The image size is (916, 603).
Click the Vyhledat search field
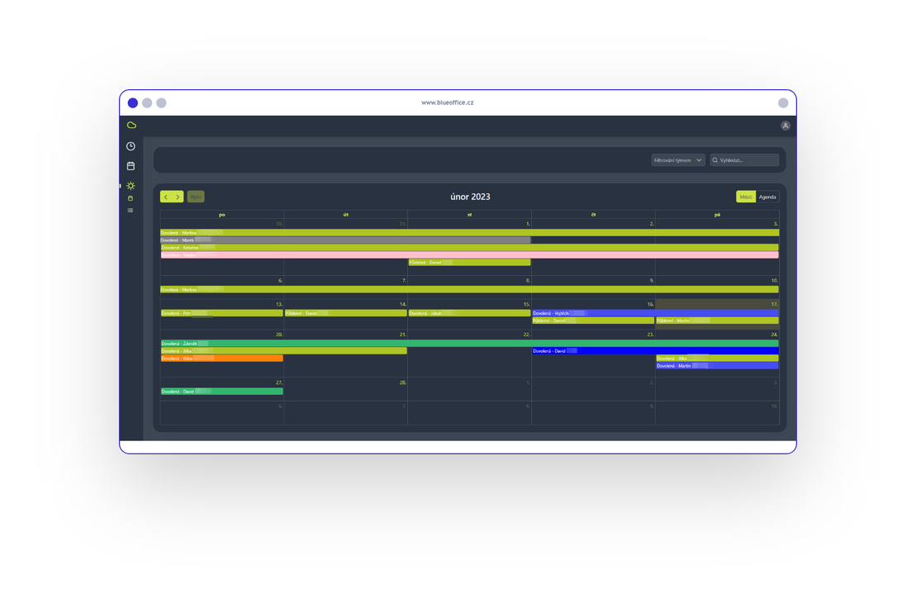[x=748, y=160]
